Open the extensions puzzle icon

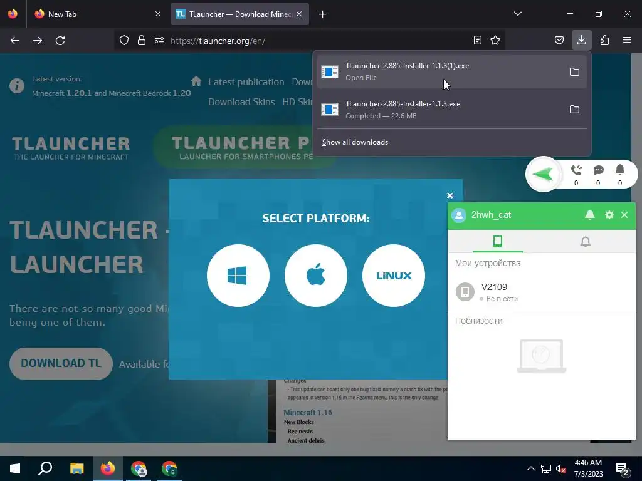click(x=604, y=41)
